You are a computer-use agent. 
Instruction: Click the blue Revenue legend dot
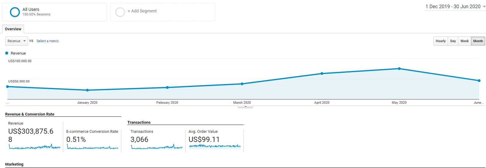[7, 53]
